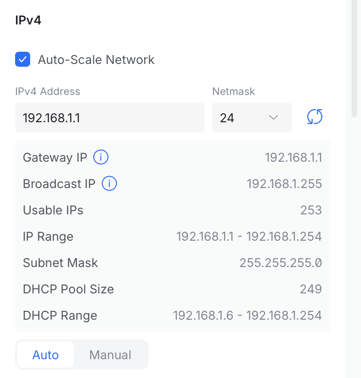Click the DHCP Range value text
The width and height of the screenshot is (361, 378).
(x=247, y=315)
